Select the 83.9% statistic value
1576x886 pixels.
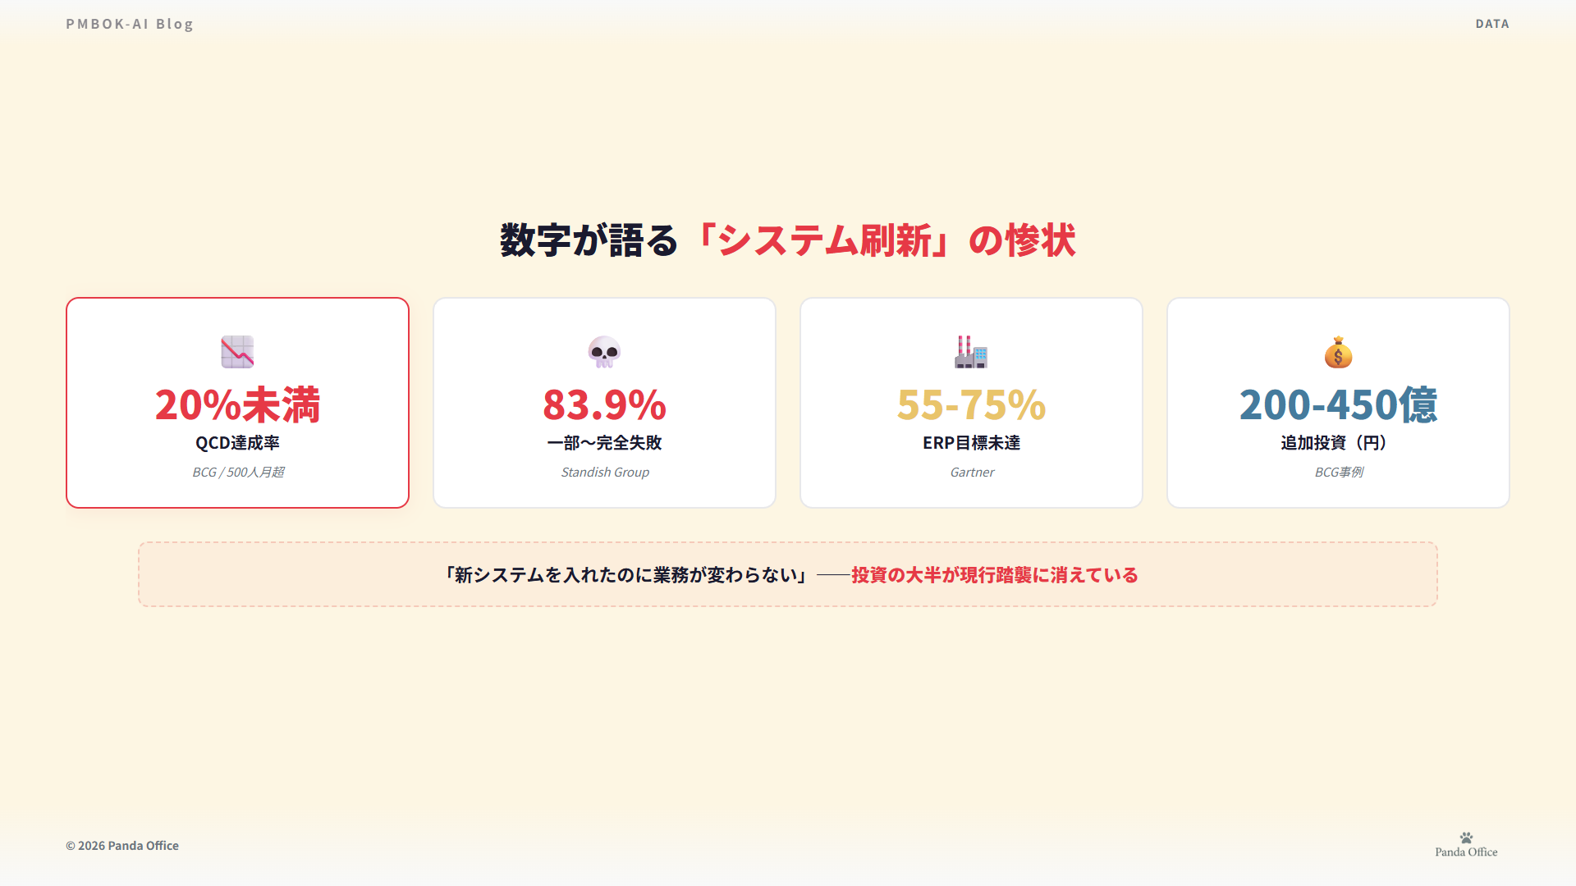604,404
